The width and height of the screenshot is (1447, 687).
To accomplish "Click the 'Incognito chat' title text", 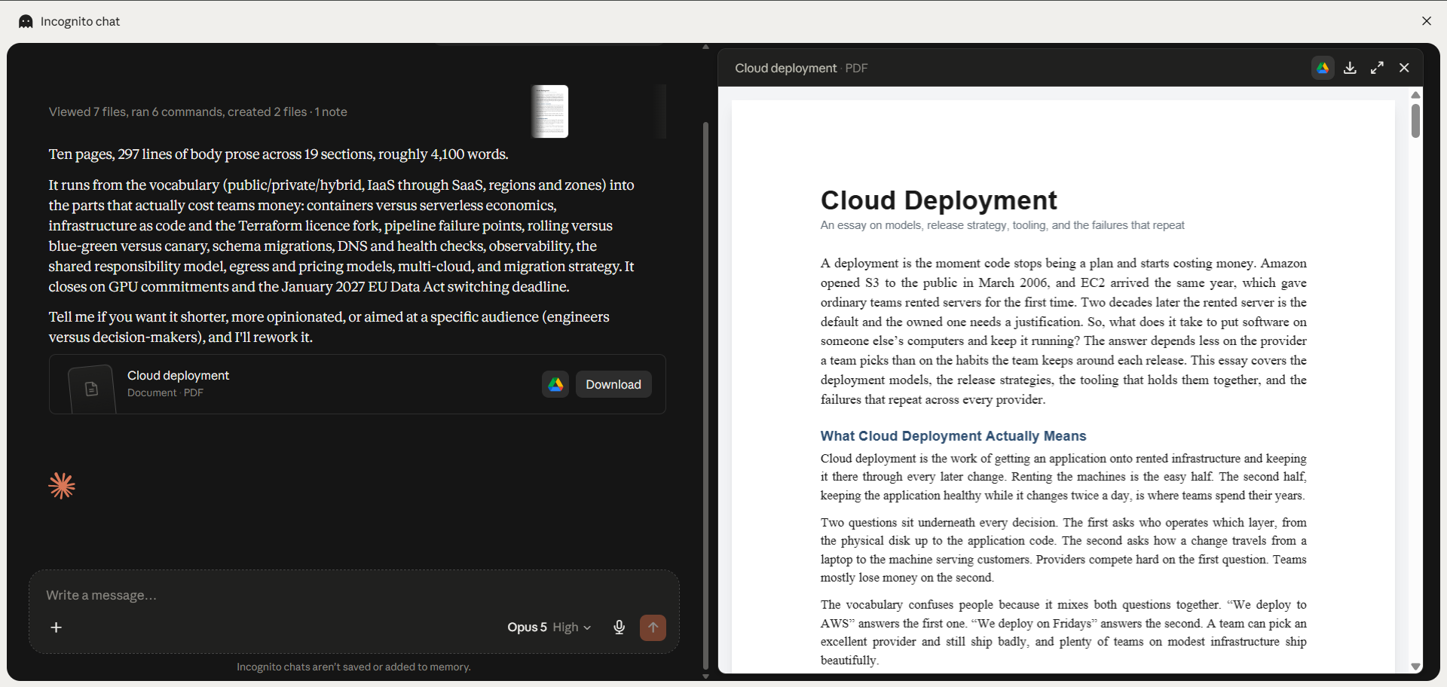I will coord(80,21).
